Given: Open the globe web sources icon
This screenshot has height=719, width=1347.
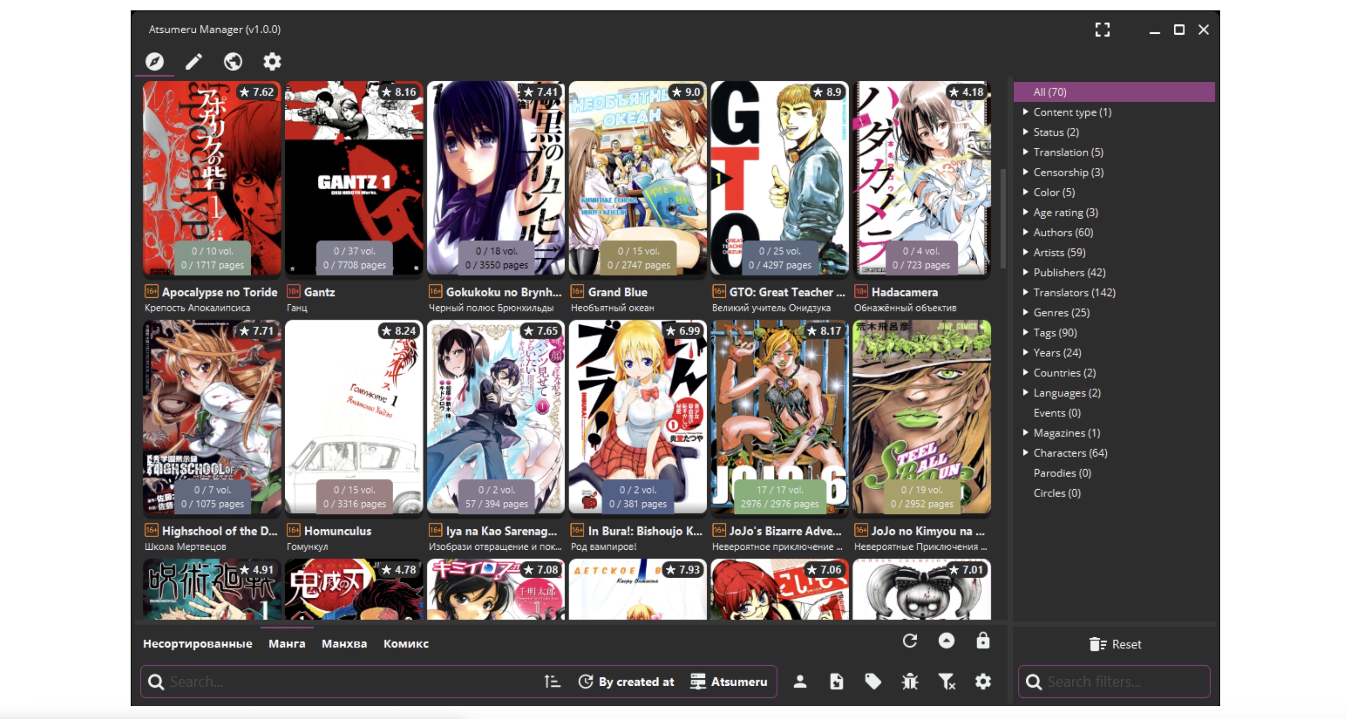Looking at the screenshot, I should pos(233,62).
